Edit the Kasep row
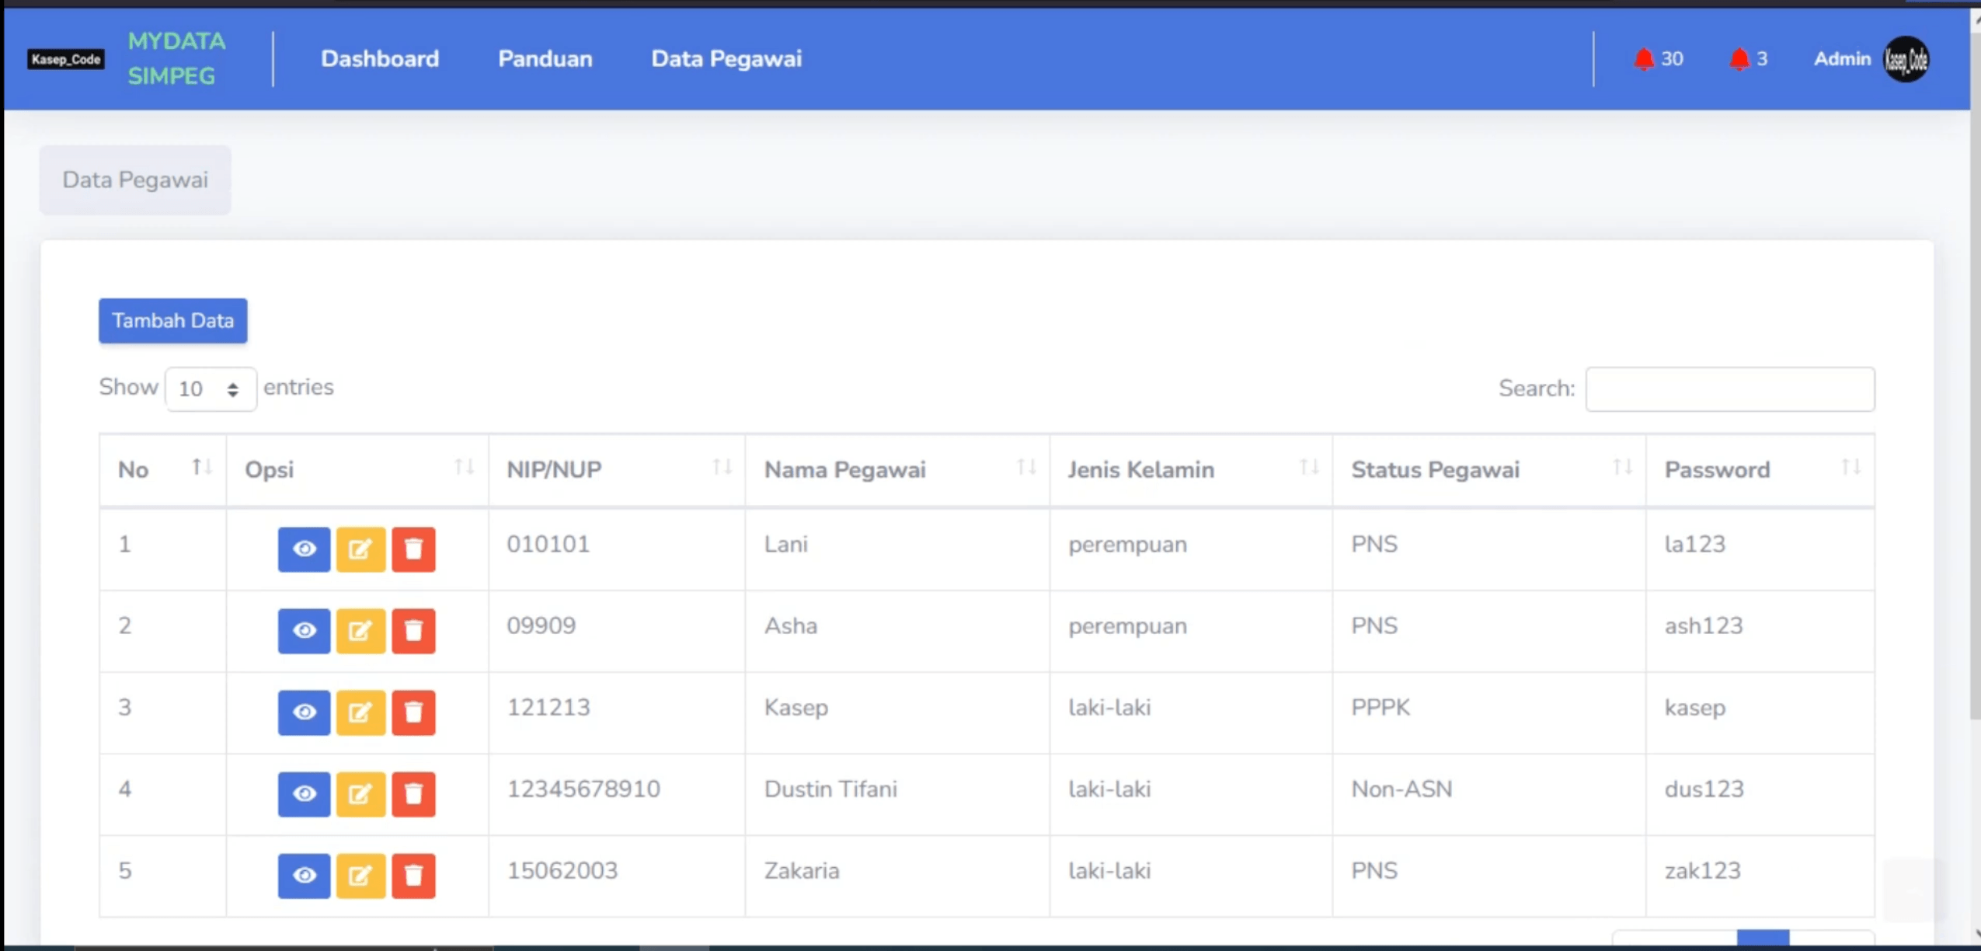The height and width of the screenshot is (951, 1981). [x=360, y=712]
